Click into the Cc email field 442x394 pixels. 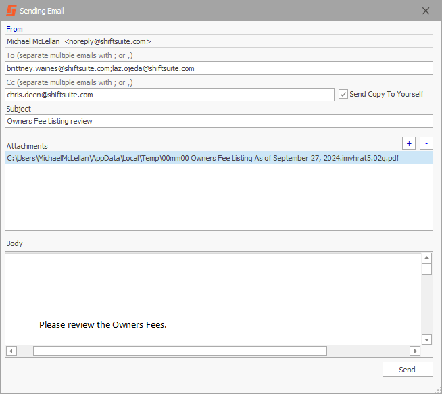coord(170,95)
